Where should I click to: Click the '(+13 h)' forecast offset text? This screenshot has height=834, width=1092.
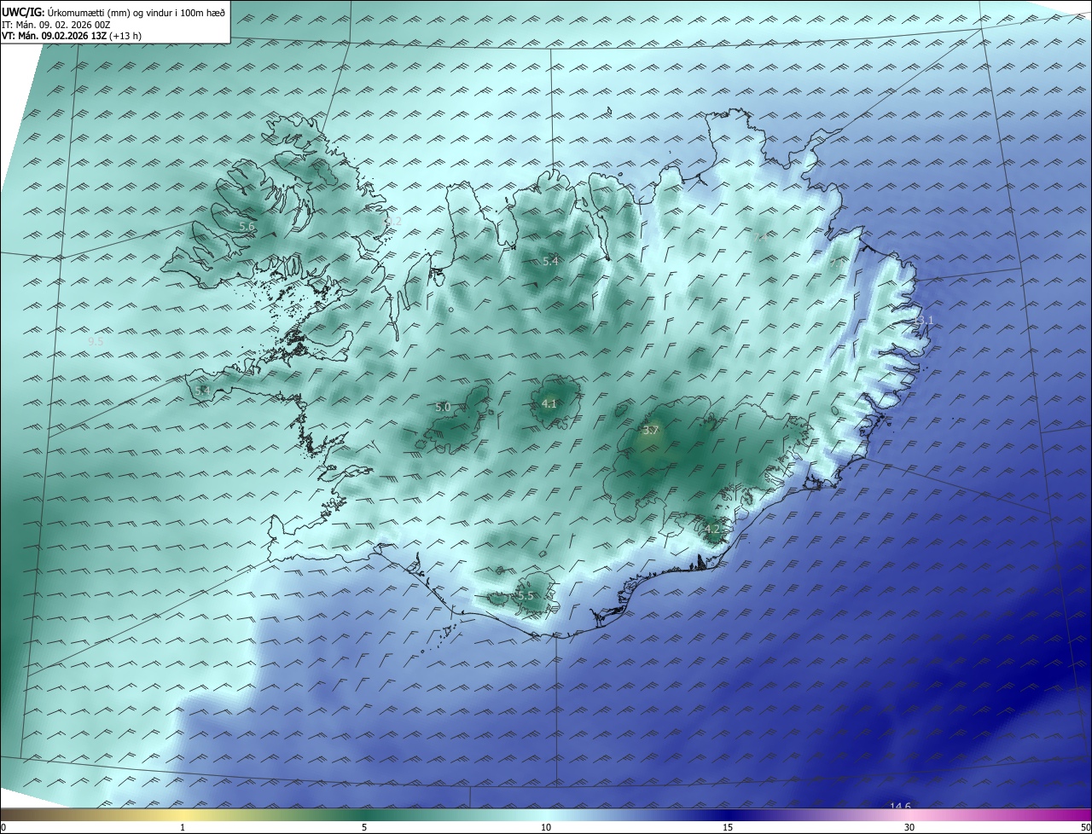125,37
